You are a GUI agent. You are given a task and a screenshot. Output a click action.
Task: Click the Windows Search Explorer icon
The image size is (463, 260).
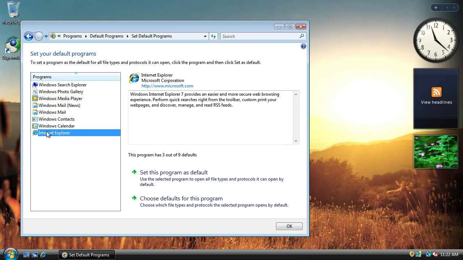tap(35, 85)
